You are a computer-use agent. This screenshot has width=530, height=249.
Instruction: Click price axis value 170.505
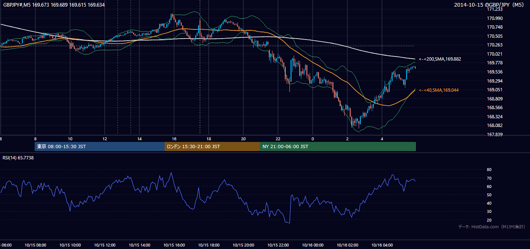495,36
